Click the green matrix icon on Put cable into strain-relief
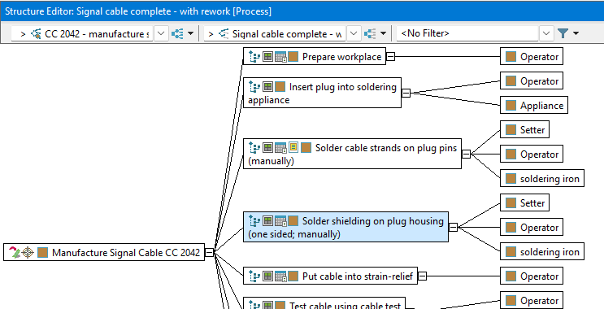604x309 pixels. pos(267,276)
